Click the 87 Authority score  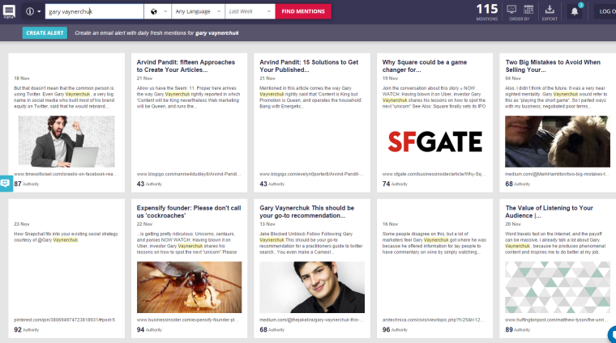point(26,184)
